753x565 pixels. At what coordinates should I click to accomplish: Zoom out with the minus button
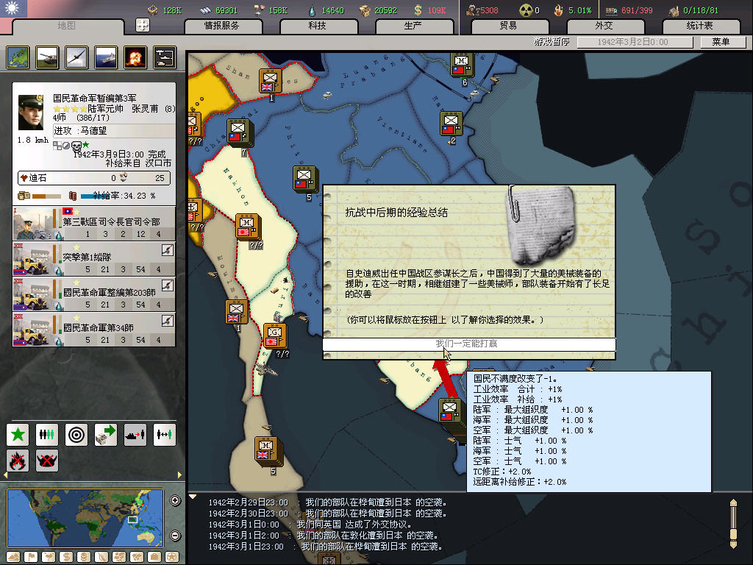click(x=175, y=536)
